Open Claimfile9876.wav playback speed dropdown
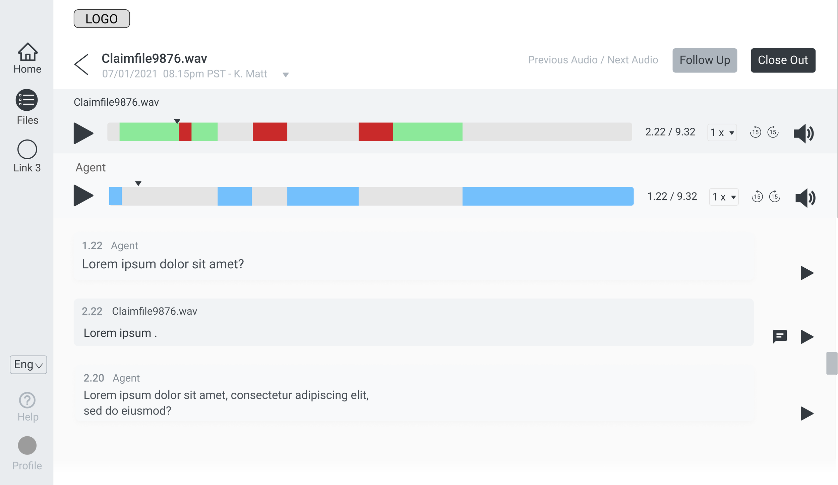Screen dimensions: 838x485 pos(722,132)
